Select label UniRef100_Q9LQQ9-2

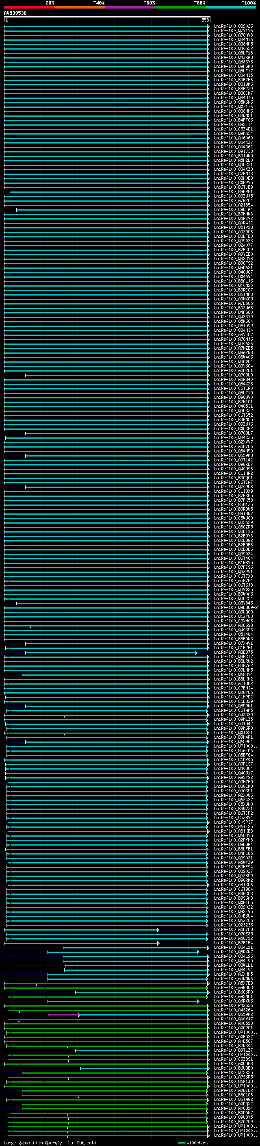236,608
